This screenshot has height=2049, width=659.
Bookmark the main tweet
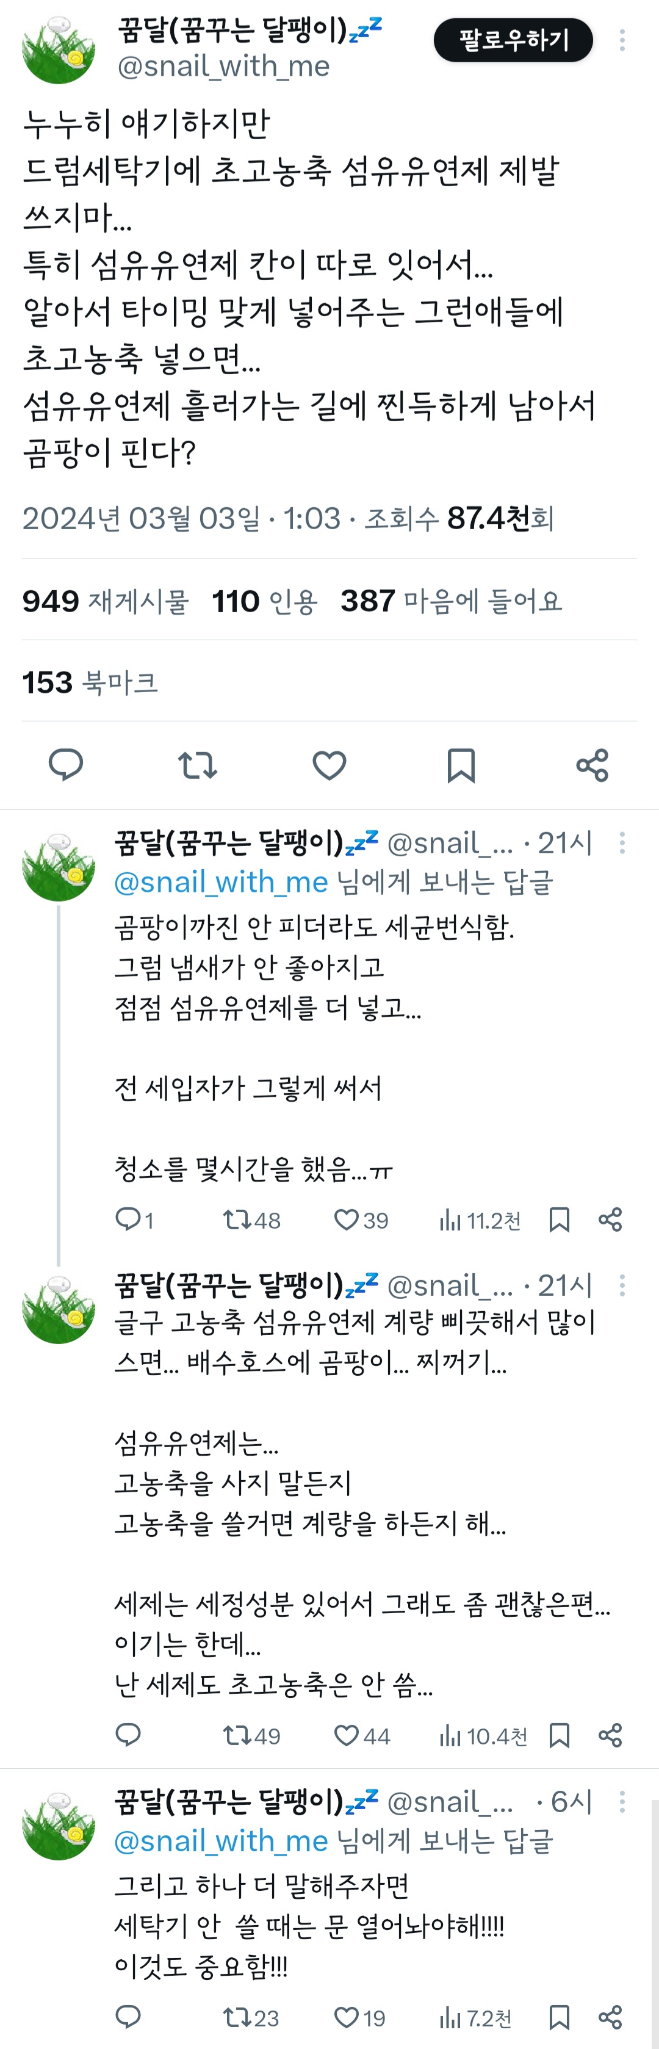tap(461, 764)
